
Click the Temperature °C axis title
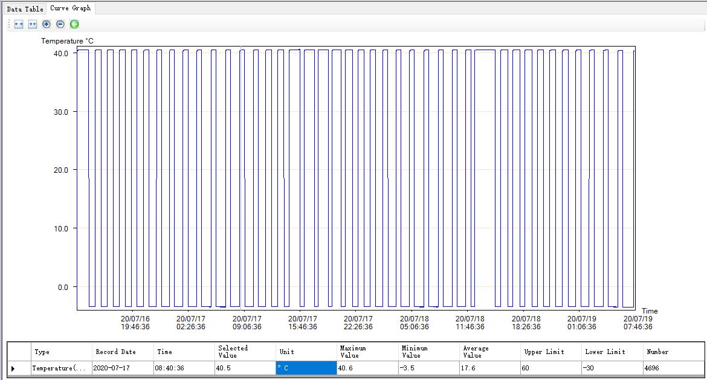(x=67, y=41)
